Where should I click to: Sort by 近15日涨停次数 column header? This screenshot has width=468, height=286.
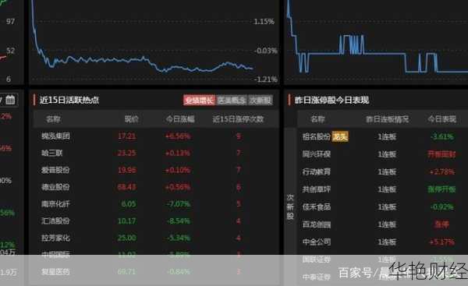(238, 119)
